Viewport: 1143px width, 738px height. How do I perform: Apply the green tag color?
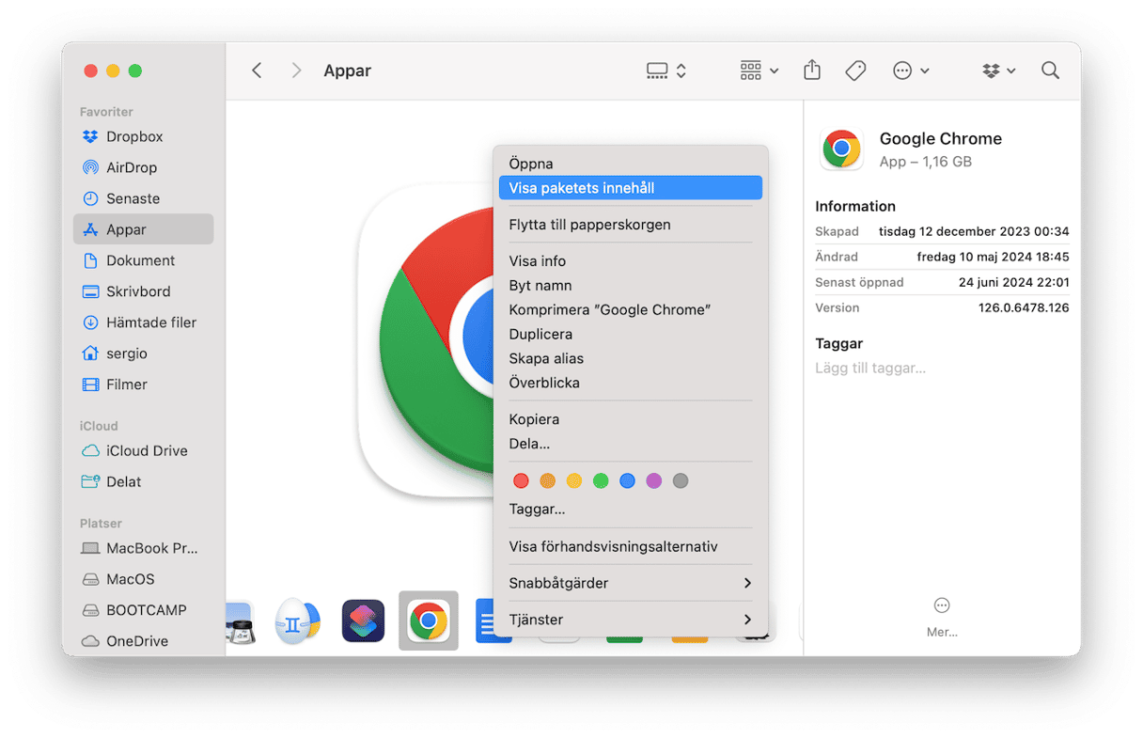click(x=601, y=481)
